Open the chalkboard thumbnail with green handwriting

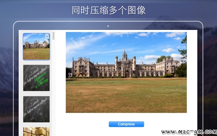point(36,78)
